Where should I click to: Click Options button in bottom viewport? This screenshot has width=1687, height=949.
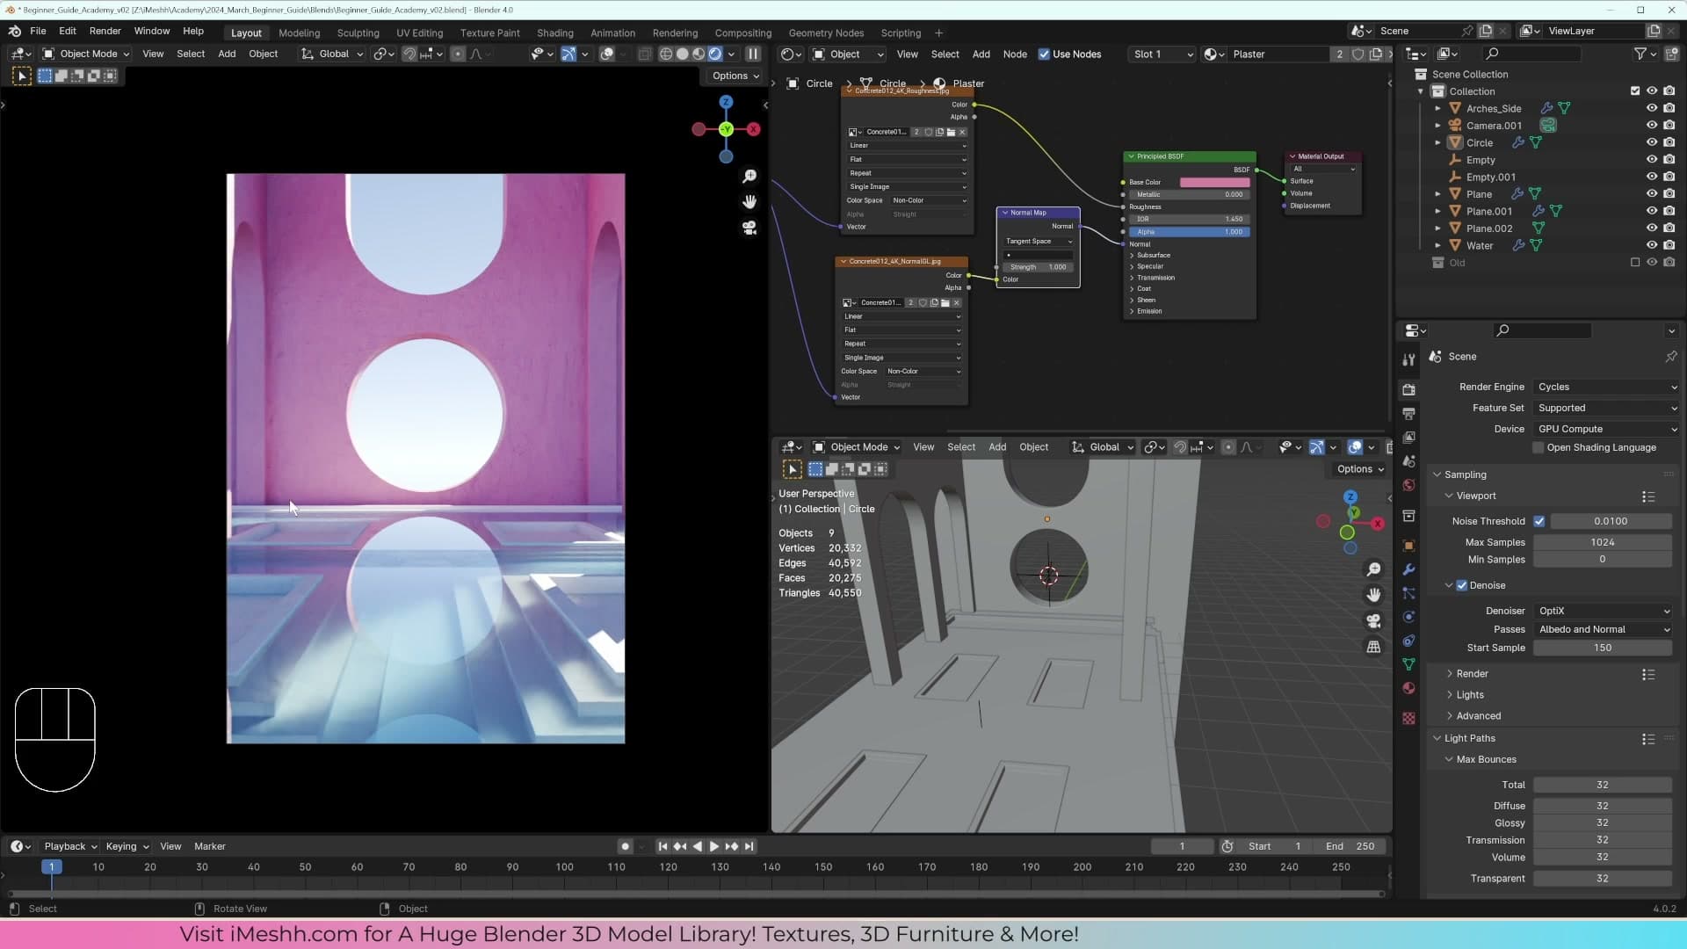pos(1360,469)
